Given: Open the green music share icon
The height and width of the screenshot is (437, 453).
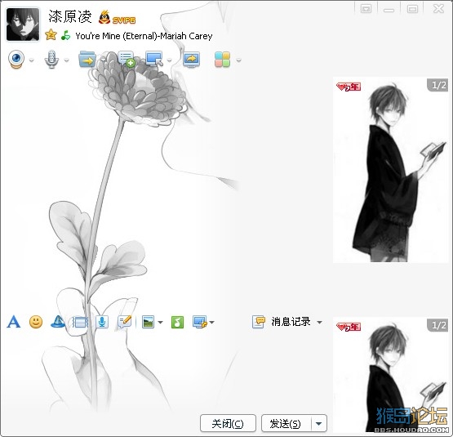Looking at the screenshot, I should tap(177, 322).
